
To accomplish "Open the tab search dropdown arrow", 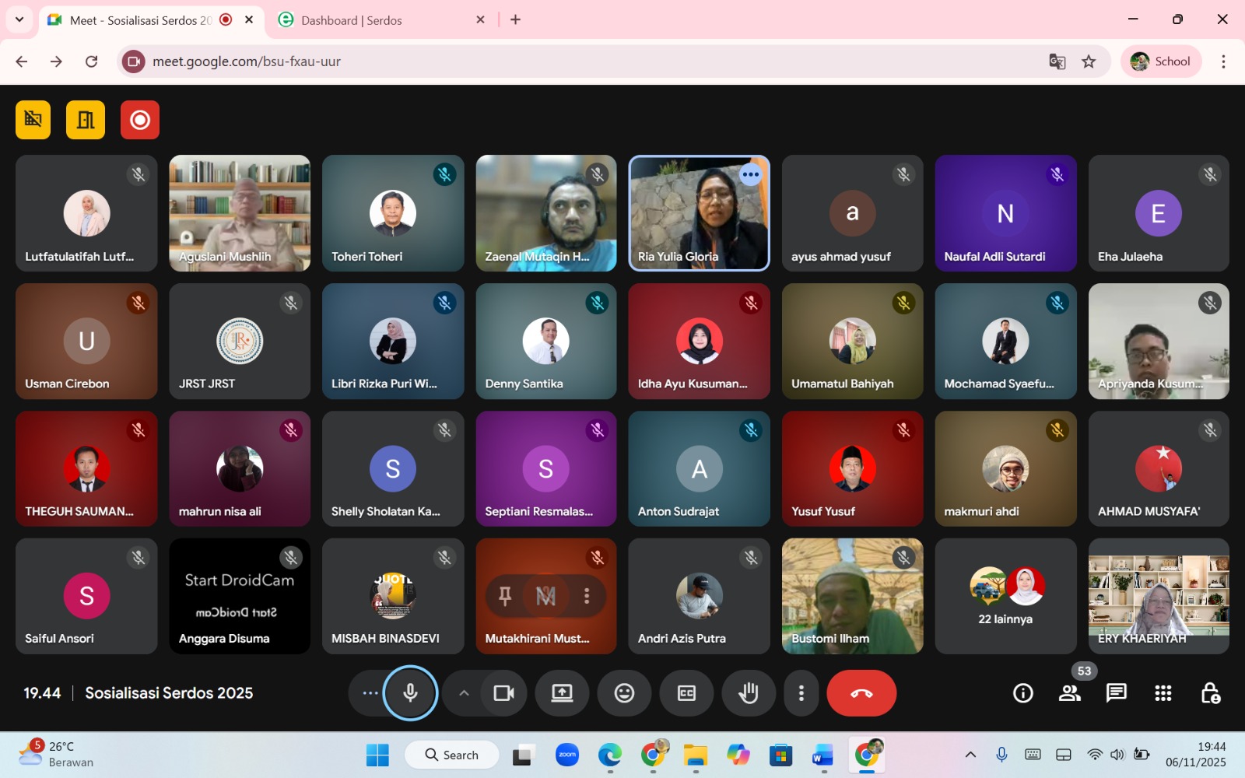I will pyautogui.click(x=19, y=19).
